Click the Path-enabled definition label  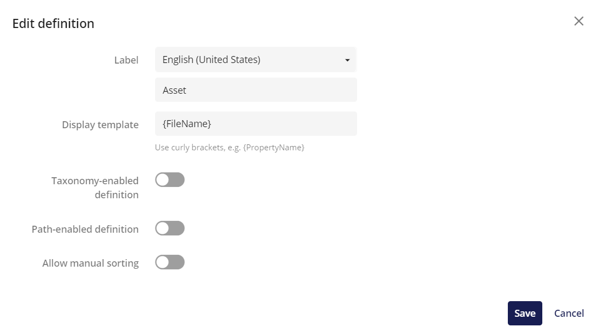(x=85, y=228)
